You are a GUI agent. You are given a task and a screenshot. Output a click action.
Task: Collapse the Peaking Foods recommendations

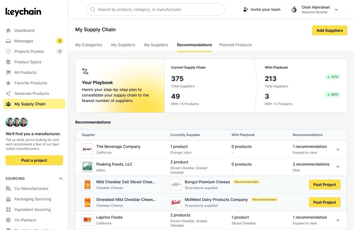pos(338,167)
